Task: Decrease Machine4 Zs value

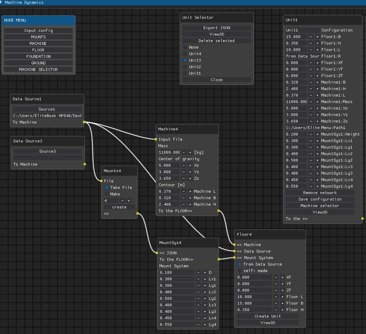Action: [x=184, y=178]
